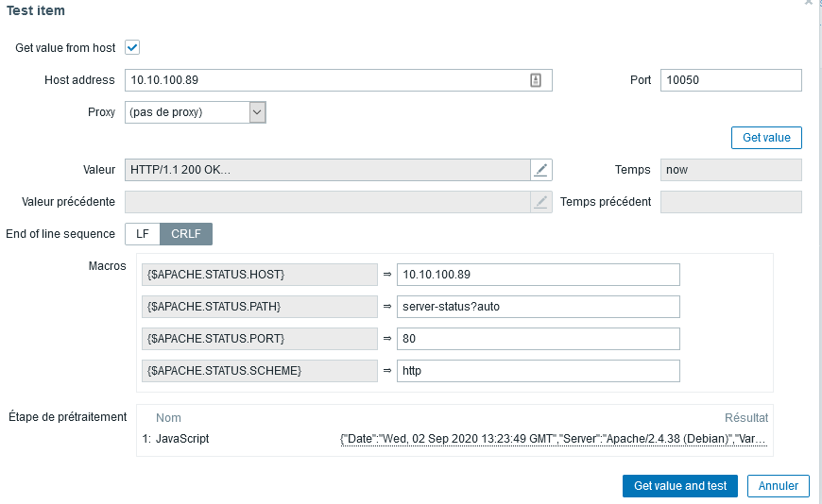The width and height of the screenshot is (822, 504).
Task: Close the Test item dialog
Action: pyautogui.click(x=809, y=4)
